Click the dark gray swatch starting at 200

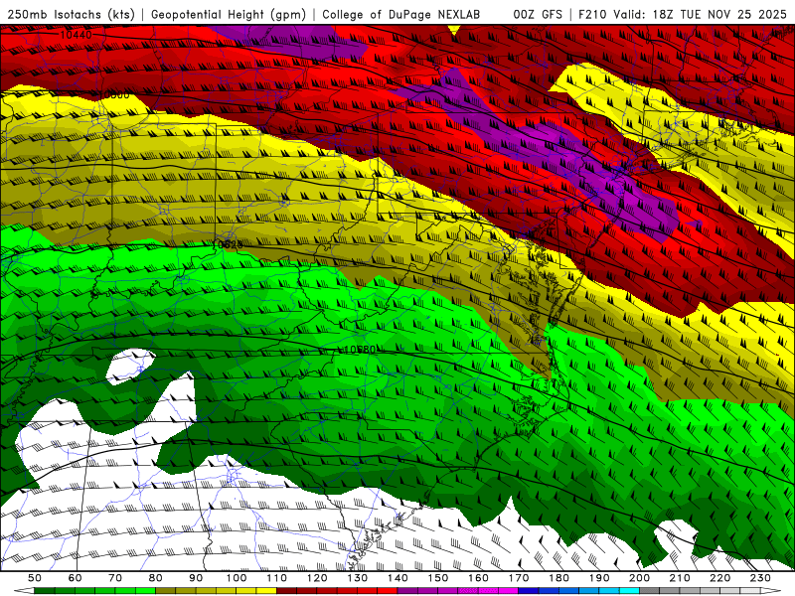click(x=650, y=591)
